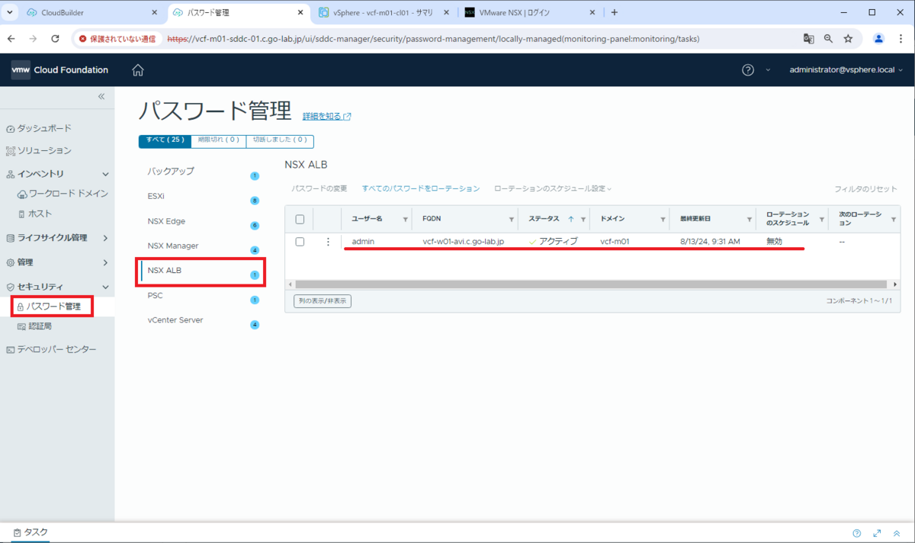Click the help icon in the task bar panel
This screenshot has height=543, width=915.
[856, 533]
